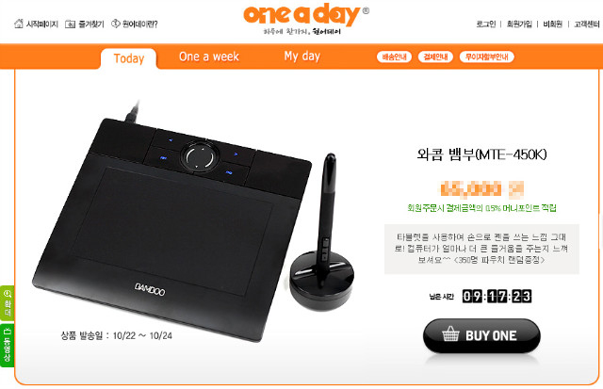Viewport: 603px width, 389px height.
Task: Click the shopping basket icon on BUY ONE
Action: [450, 333]
